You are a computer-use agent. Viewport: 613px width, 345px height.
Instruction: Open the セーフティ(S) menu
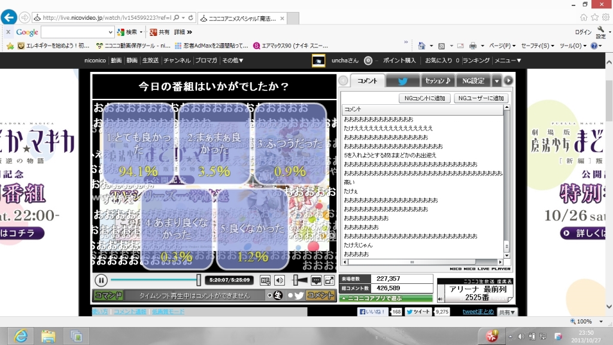[538, 46]
